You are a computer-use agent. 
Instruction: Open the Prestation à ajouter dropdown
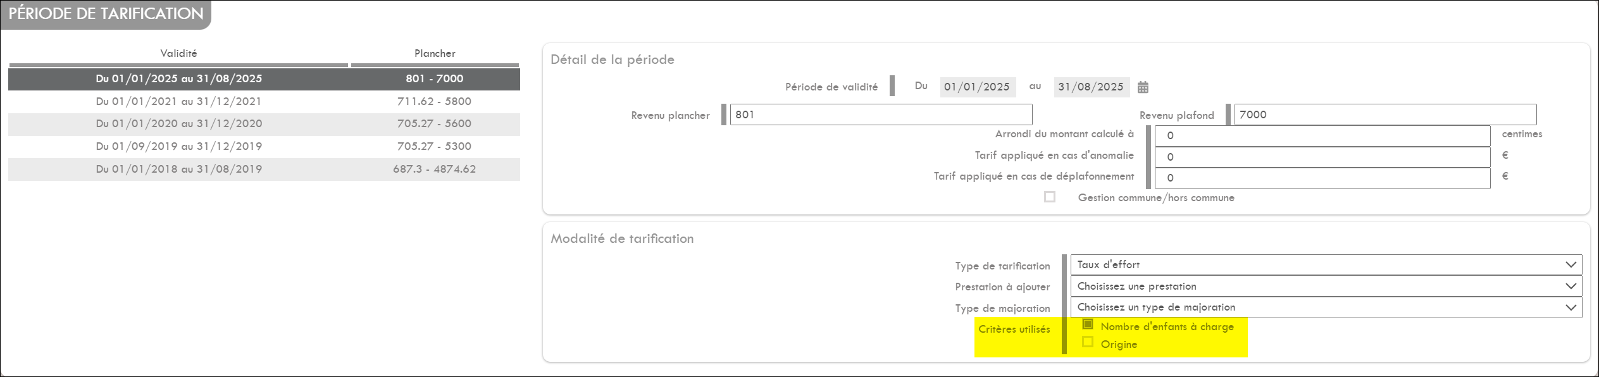[x=1326, y=286]
